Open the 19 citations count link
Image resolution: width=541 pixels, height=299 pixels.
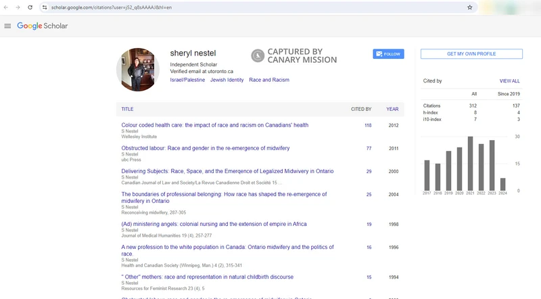(369, 224)
